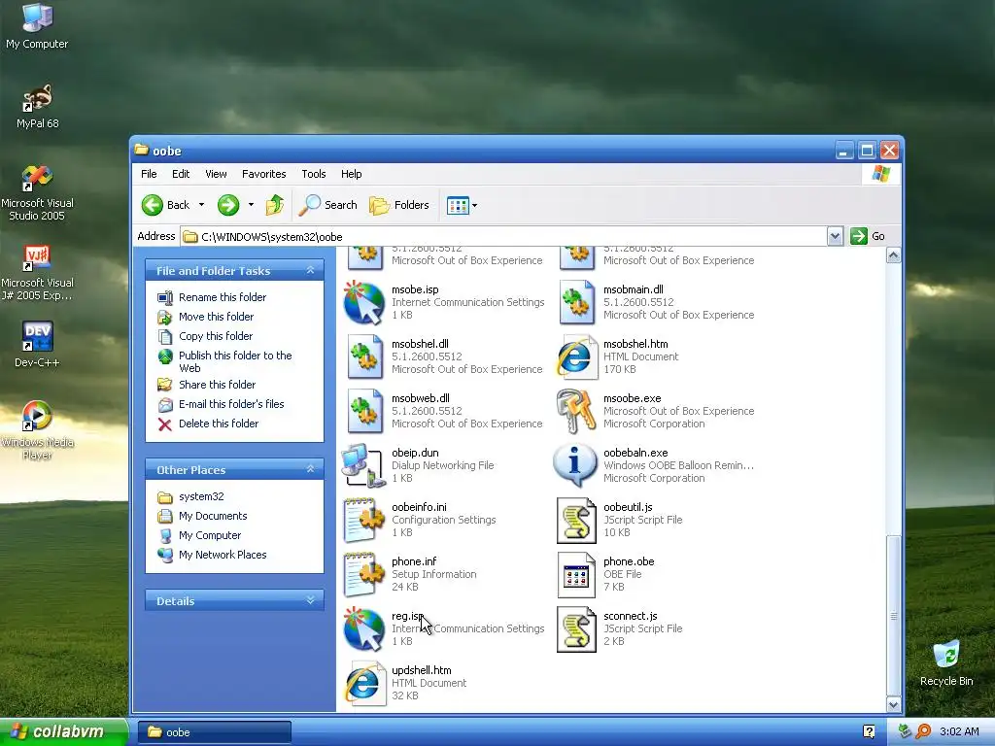Select Microsoft Visual J# 2005 desktop icon
This screenshot has width=995, height=746.
point(38,273)
